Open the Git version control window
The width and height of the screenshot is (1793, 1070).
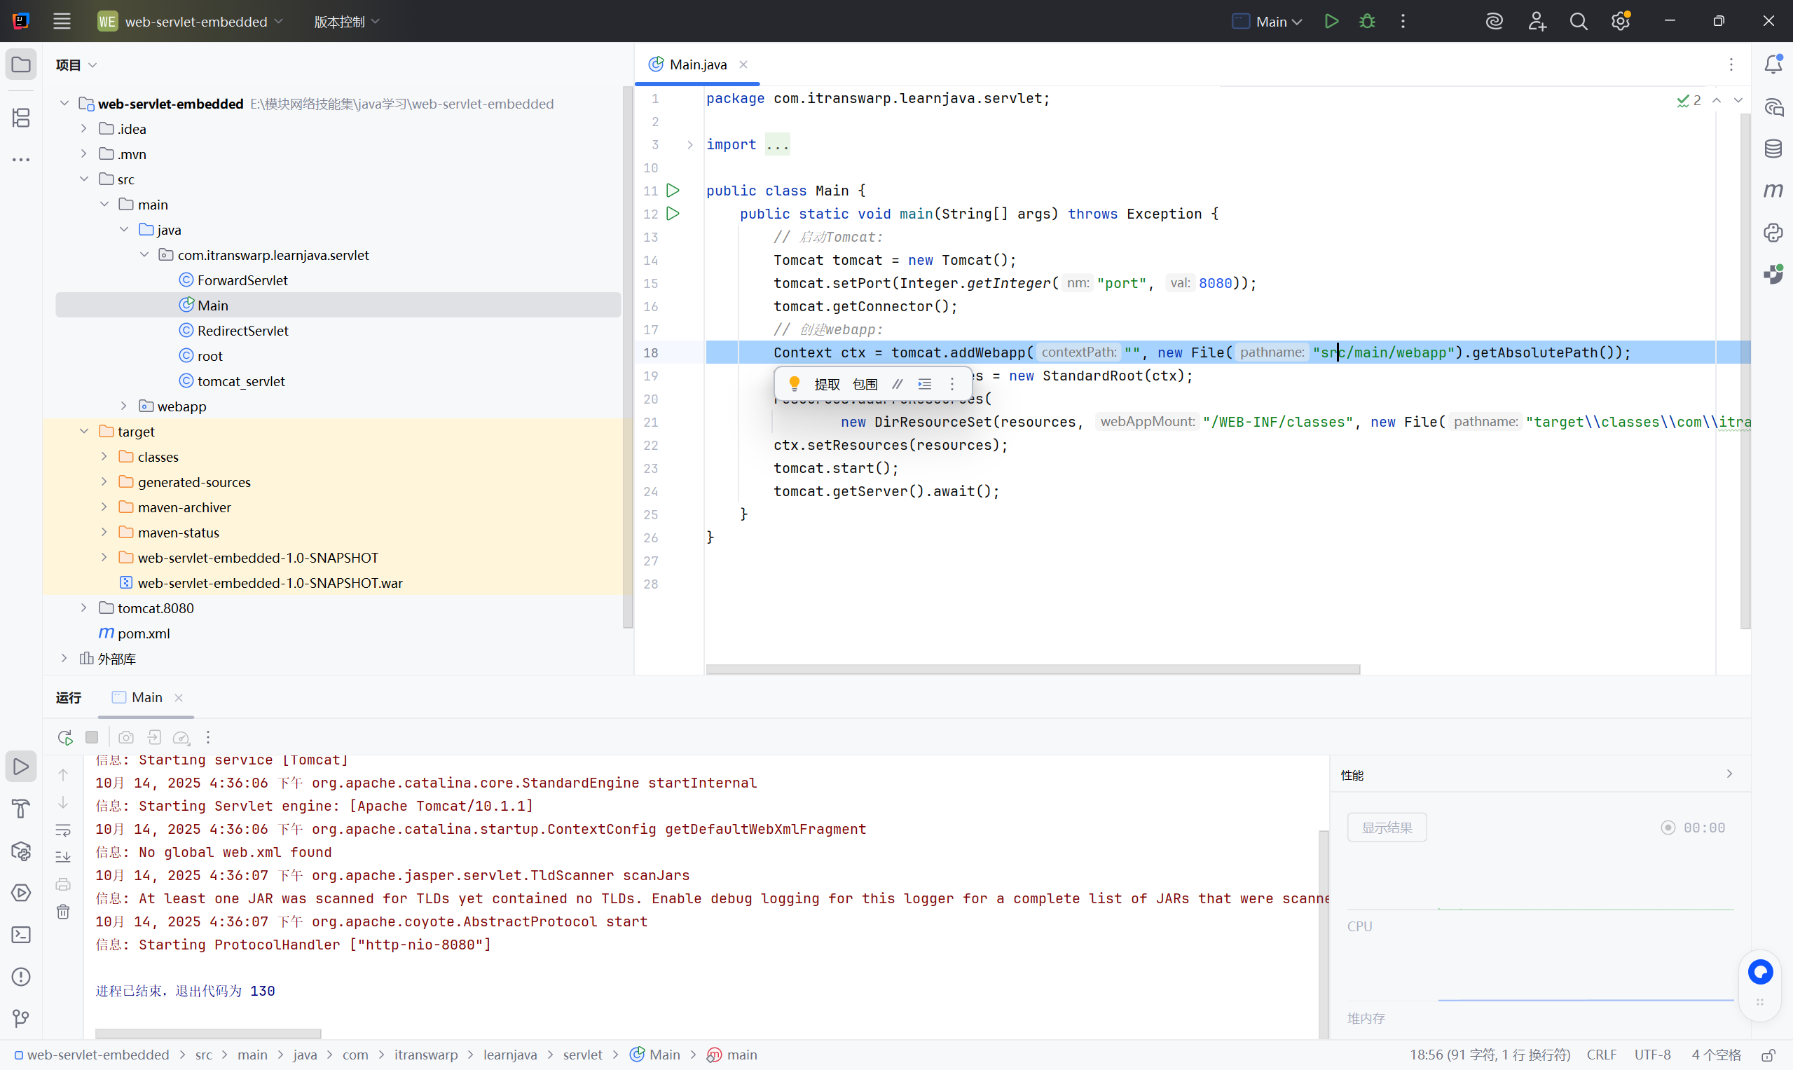click(21, 1018)
